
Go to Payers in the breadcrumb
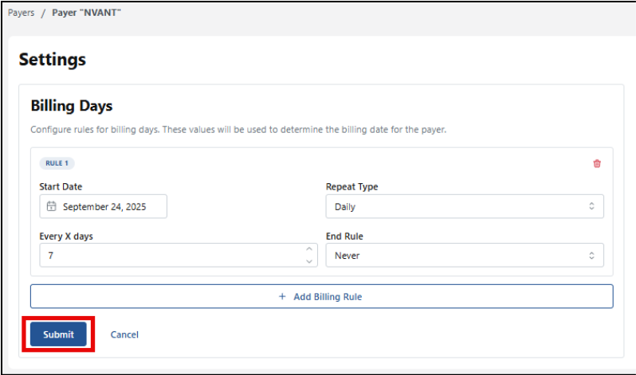[x=21, y=13]
